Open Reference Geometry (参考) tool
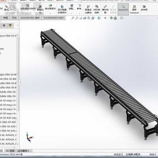The width and height of the screenshot is (158, 158). [80, 7]
